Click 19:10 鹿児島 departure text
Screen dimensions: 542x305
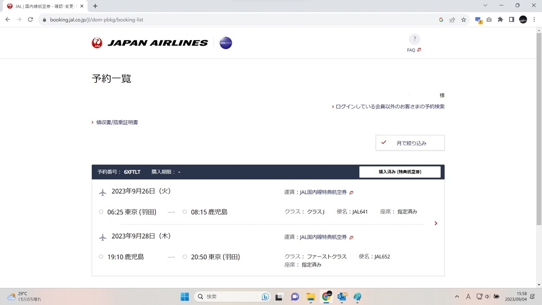(126, 257)
